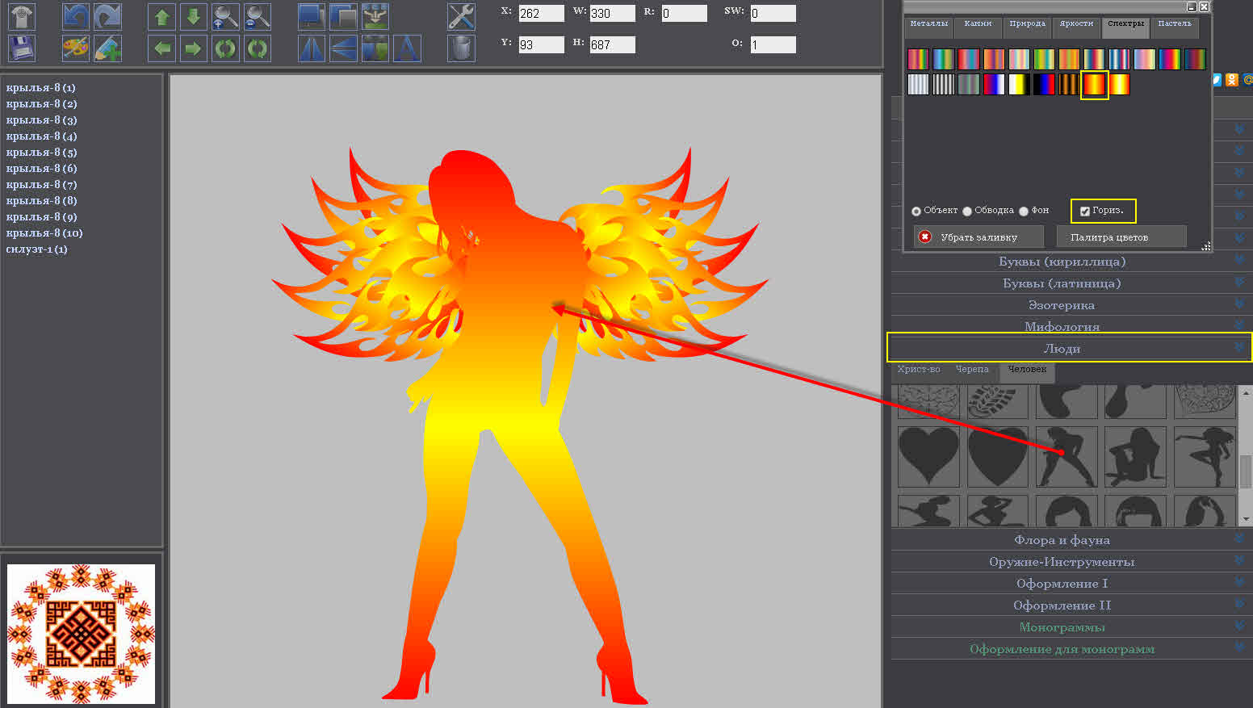This screenshot has height=708, width=1253.
Task: Expand the Буквы (кириллица) category
Action: pos(1062,261)
